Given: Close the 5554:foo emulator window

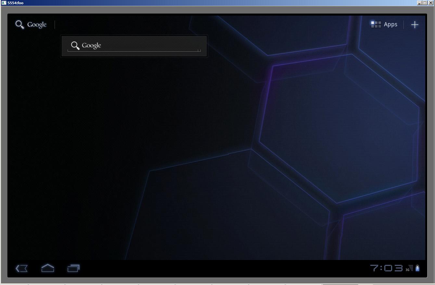Looking at the screenshot, I should (431, 3).
